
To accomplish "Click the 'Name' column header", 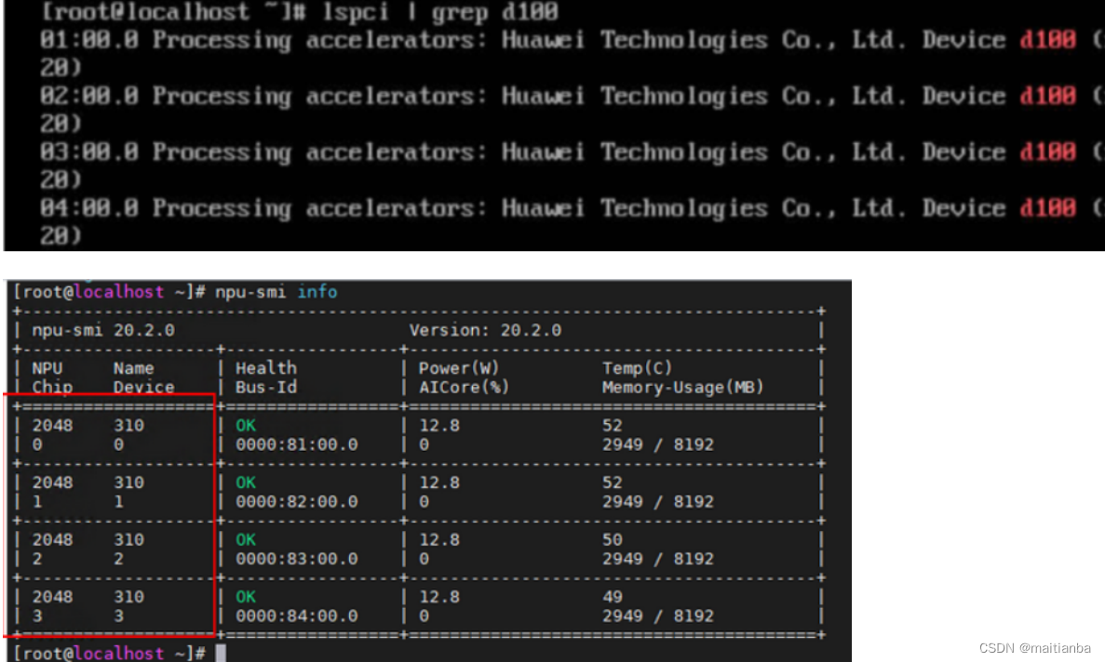I will 133,368.
